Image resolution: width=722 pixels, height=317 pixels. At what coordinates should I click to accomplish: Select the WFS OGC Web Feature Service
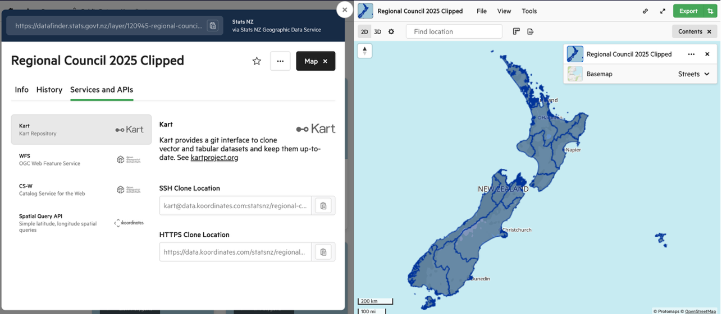click(x=81, y=160)
